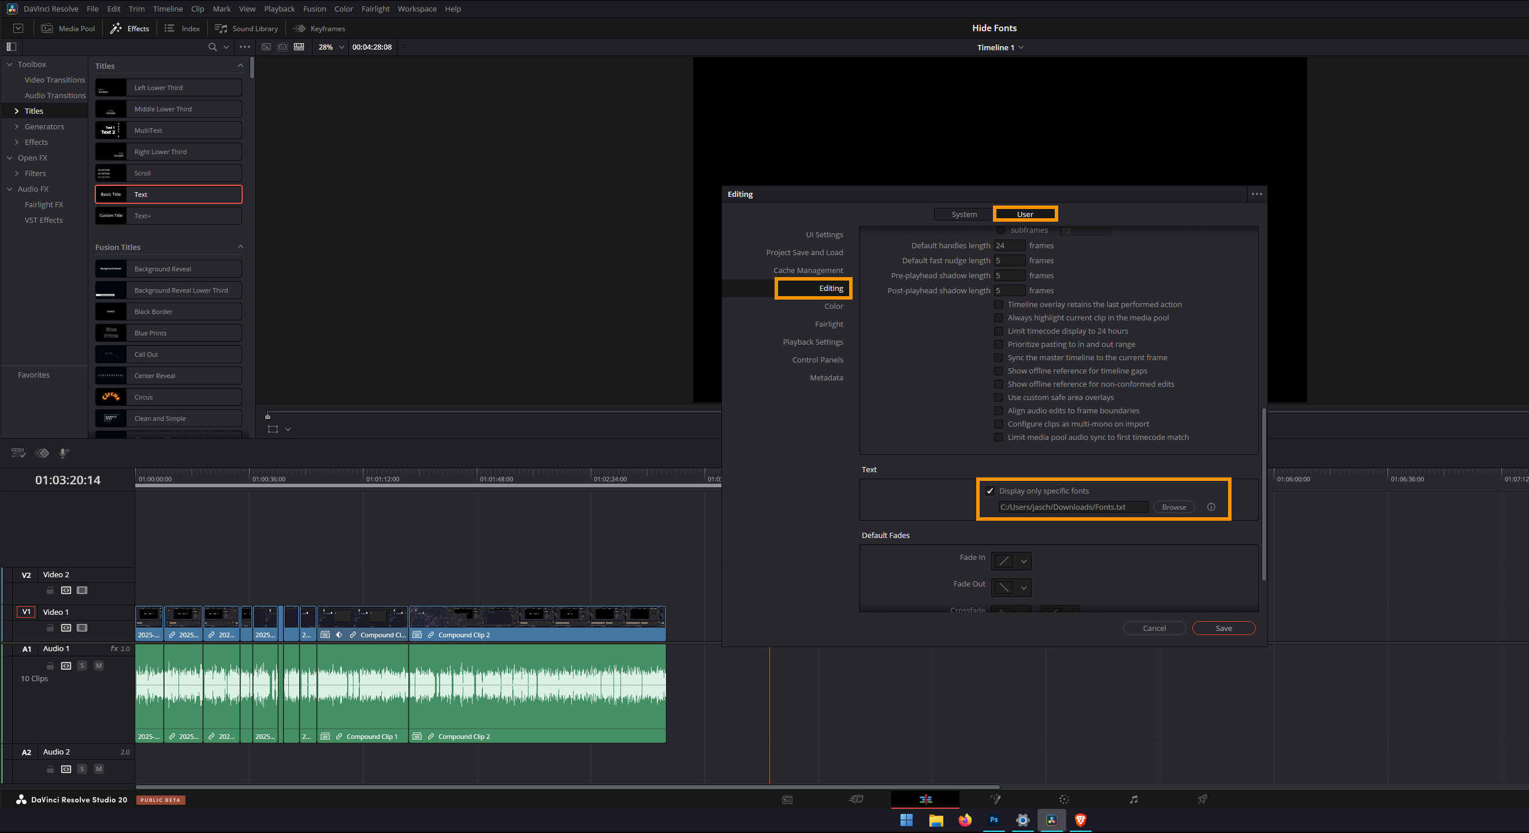The height and width of the screenshot is (833, 1529).
Task: Lock the Video 2 track
Action: (50, 591)
